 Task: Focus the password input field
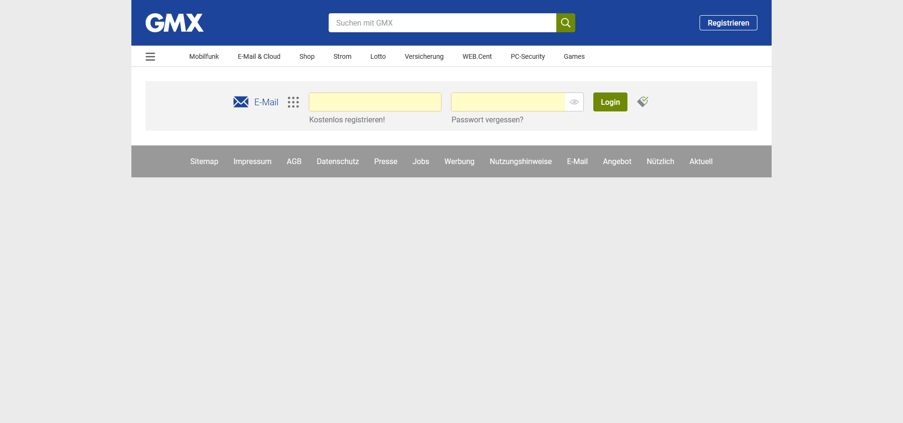coord(508,102)
